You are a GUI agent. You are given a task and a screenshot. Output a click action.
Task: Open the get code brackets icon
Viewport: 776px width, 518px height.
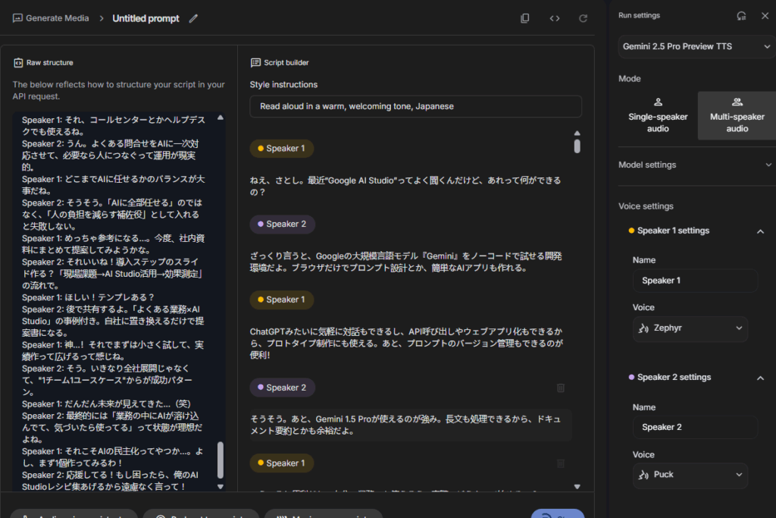click(555, 18)
